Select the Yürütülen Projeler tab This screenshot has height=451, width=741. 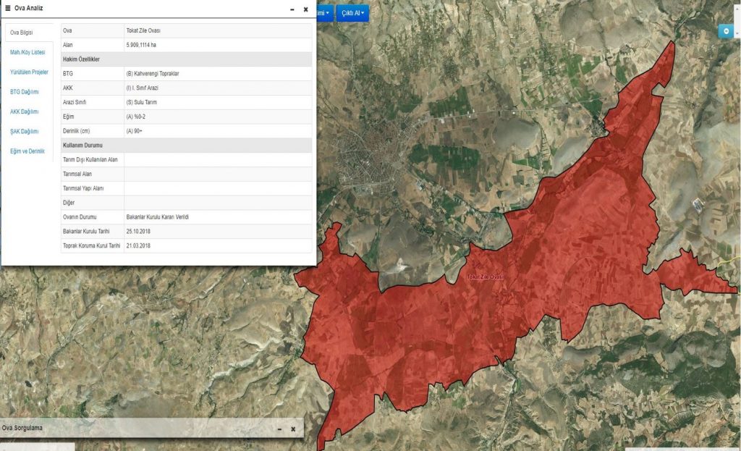click(x=29, y=72)
